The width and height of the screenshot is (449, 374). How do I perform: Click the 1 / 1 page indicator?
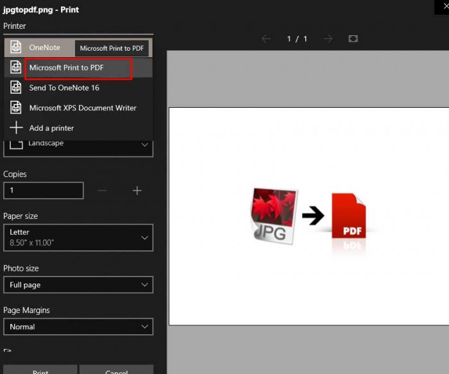click(297, 38)
